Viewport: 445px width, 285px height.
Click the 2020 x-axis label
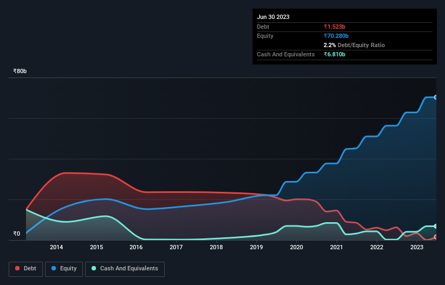tap(296, 247)
